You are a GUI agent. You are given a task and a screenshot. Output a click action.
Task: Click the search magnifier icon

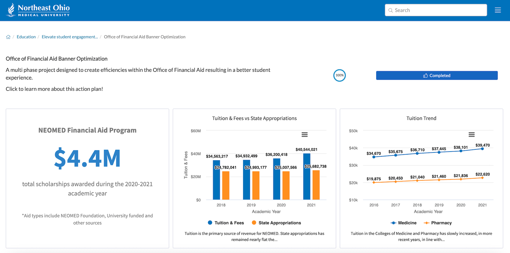click(x=391, y=10)
